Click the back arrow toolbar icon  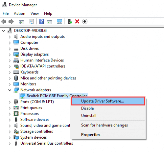(4, 21)
